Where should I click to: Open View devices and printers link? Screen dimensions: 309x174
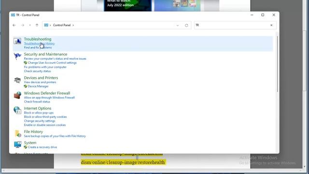tap(40, 82)
